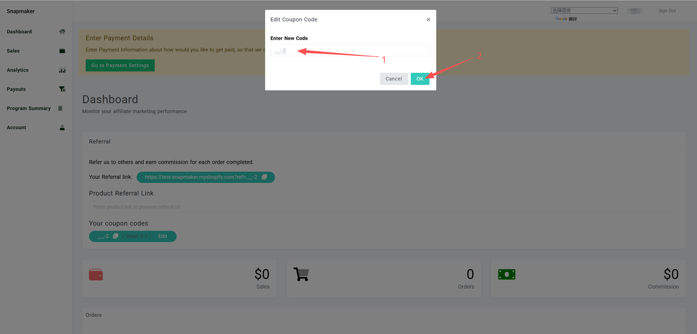Click the Sign Out link
This screenshot has height=334, width=697.
667,11
